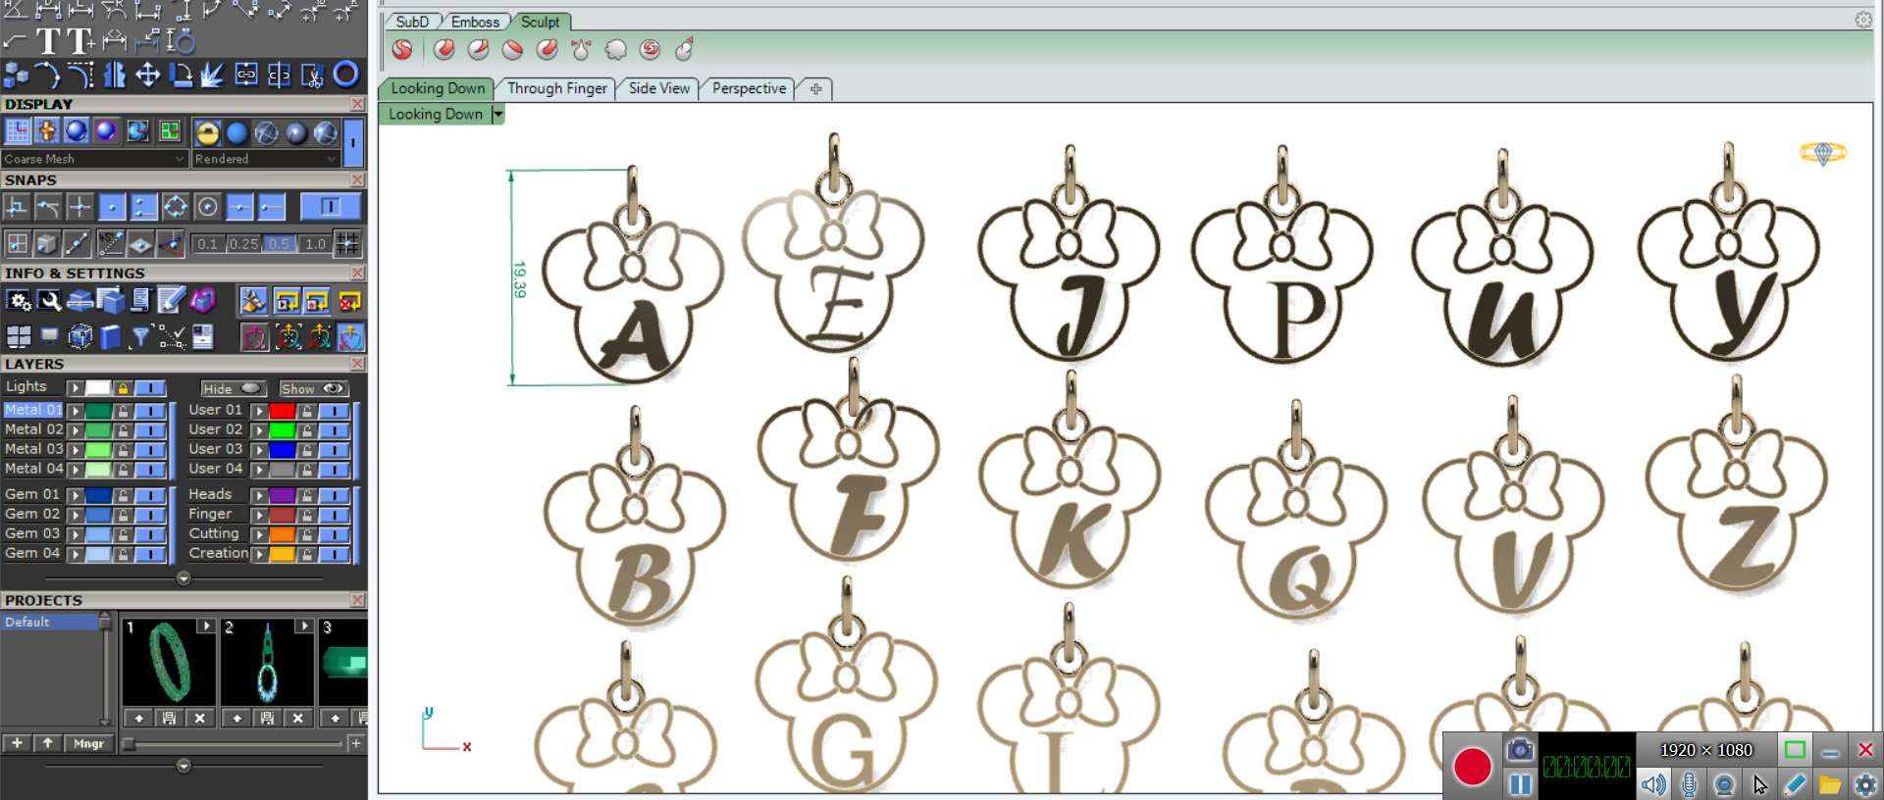This screenshot has width=1884, height=800.
Task: Switch to the Emboss tab
Action: tap(475, 22)
